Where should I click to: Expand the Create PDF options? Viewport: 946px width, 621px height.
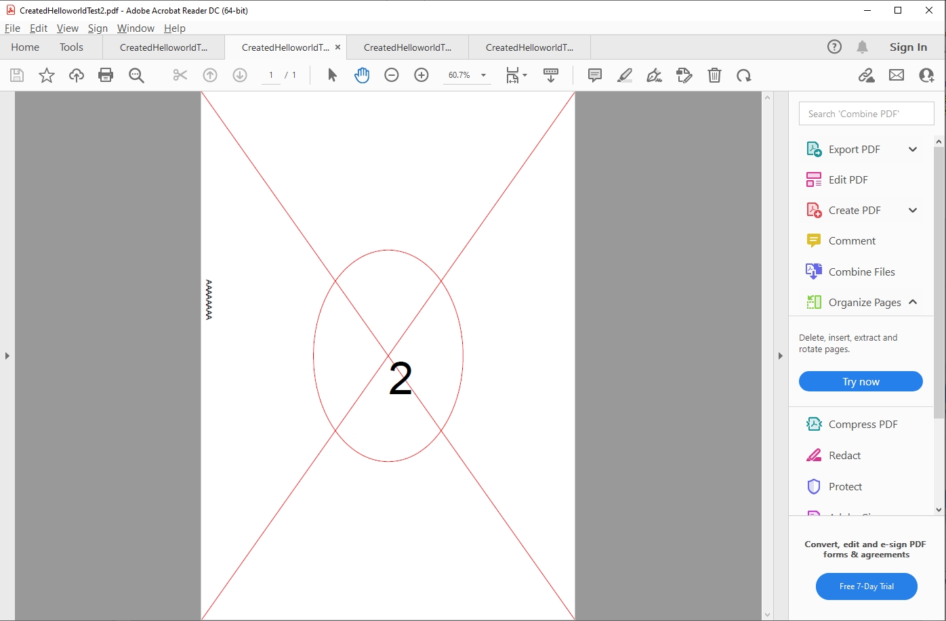tap(913, 210)
